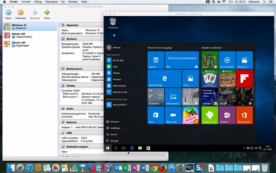Launch Edge from the Windows taskbar
The width and height of the screenshot is (276, 173).
coord(132,148)
